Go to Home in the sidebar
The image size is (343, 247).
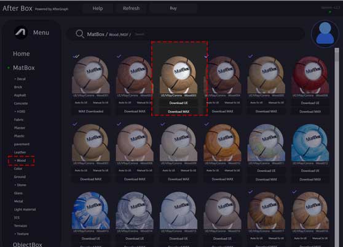[x=22, y=54]
